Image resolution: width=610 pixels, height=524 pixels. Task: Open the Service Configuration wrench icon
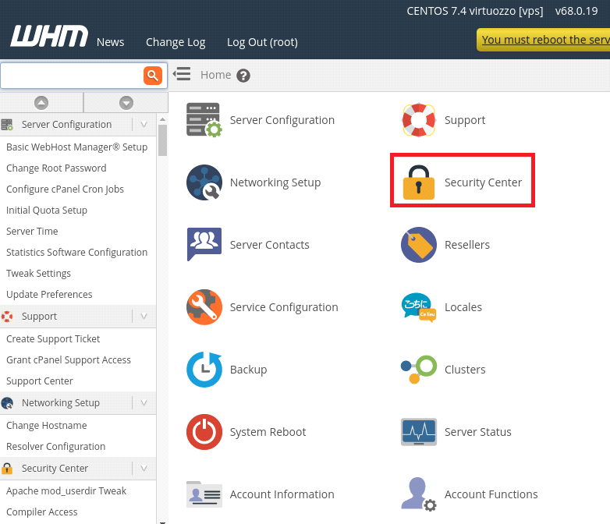tap(204, 307)
